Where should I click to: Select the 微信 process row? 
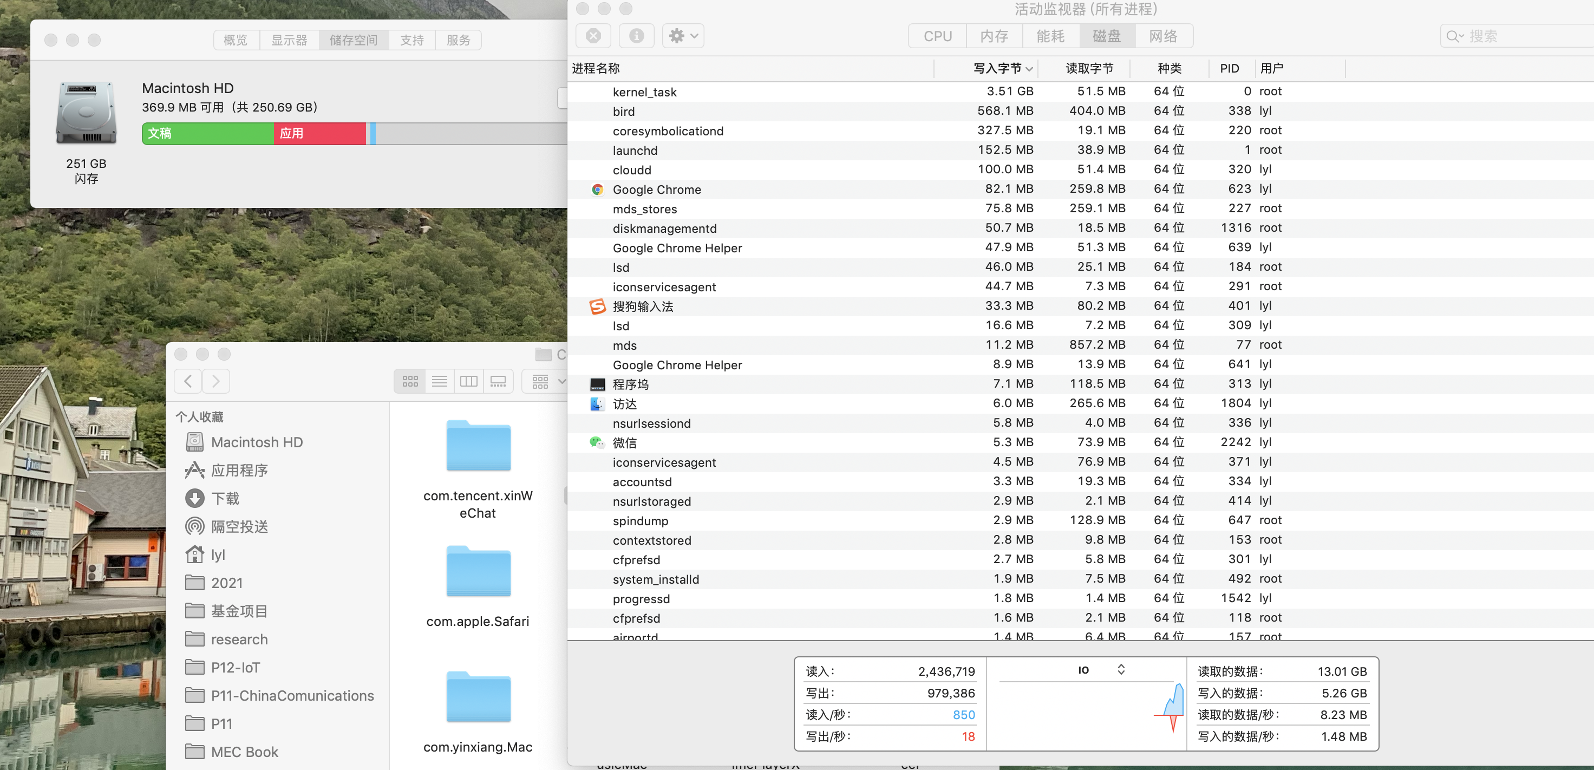(624, 442)
